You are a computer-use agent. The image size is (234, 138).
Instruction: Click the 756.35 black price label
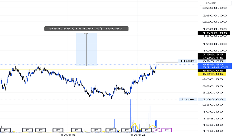coord(212,54)
